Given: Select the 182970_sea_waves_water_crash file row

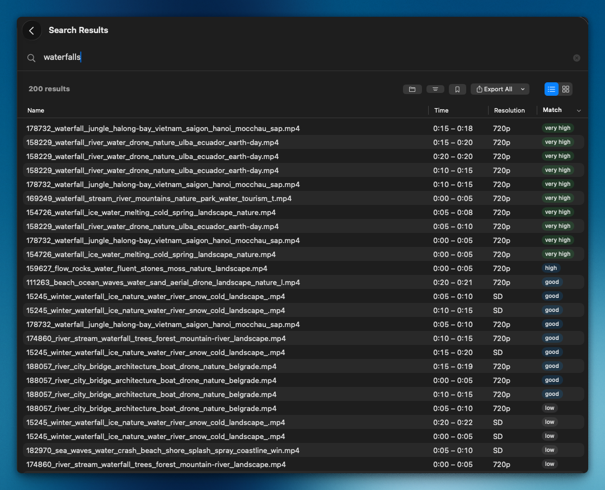Looking at the screenshot, I should coord(303,451).
